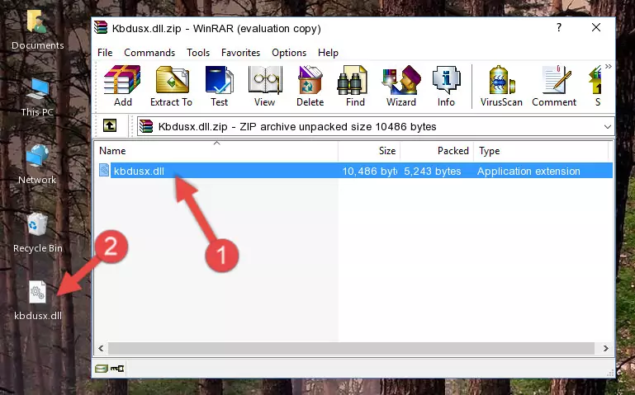Open the Extract To tool
Screen dimensions: 635x395
(171, 86)
